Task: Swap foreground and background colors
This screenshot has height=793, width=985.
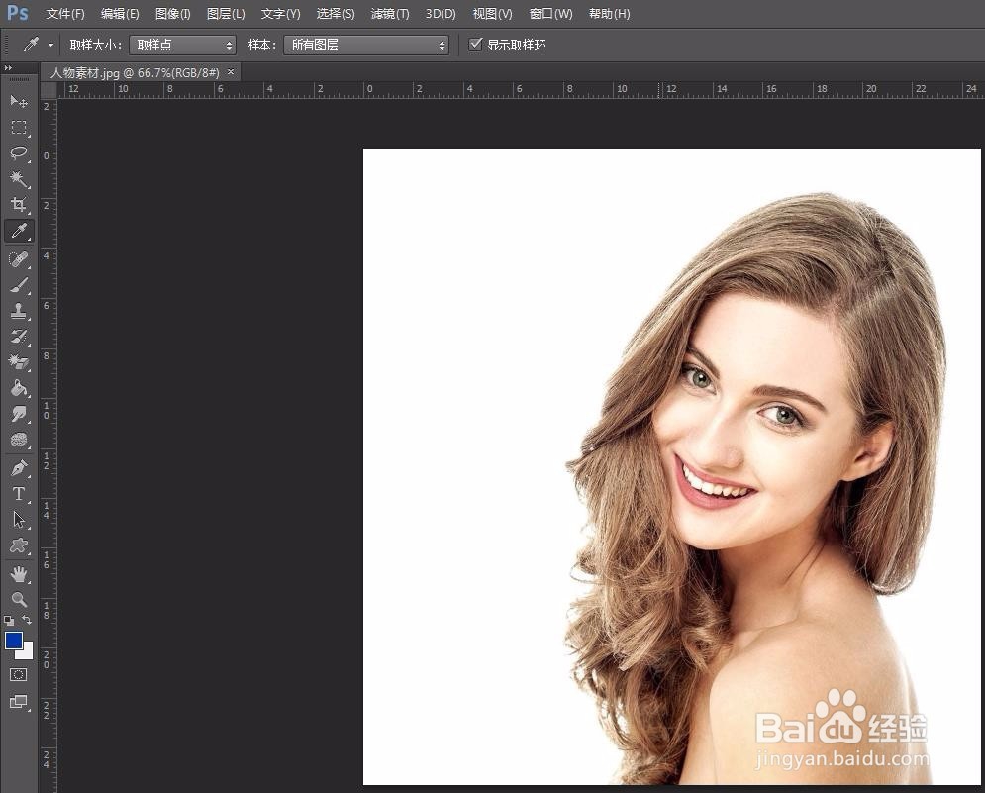Action: click(27, 620)
